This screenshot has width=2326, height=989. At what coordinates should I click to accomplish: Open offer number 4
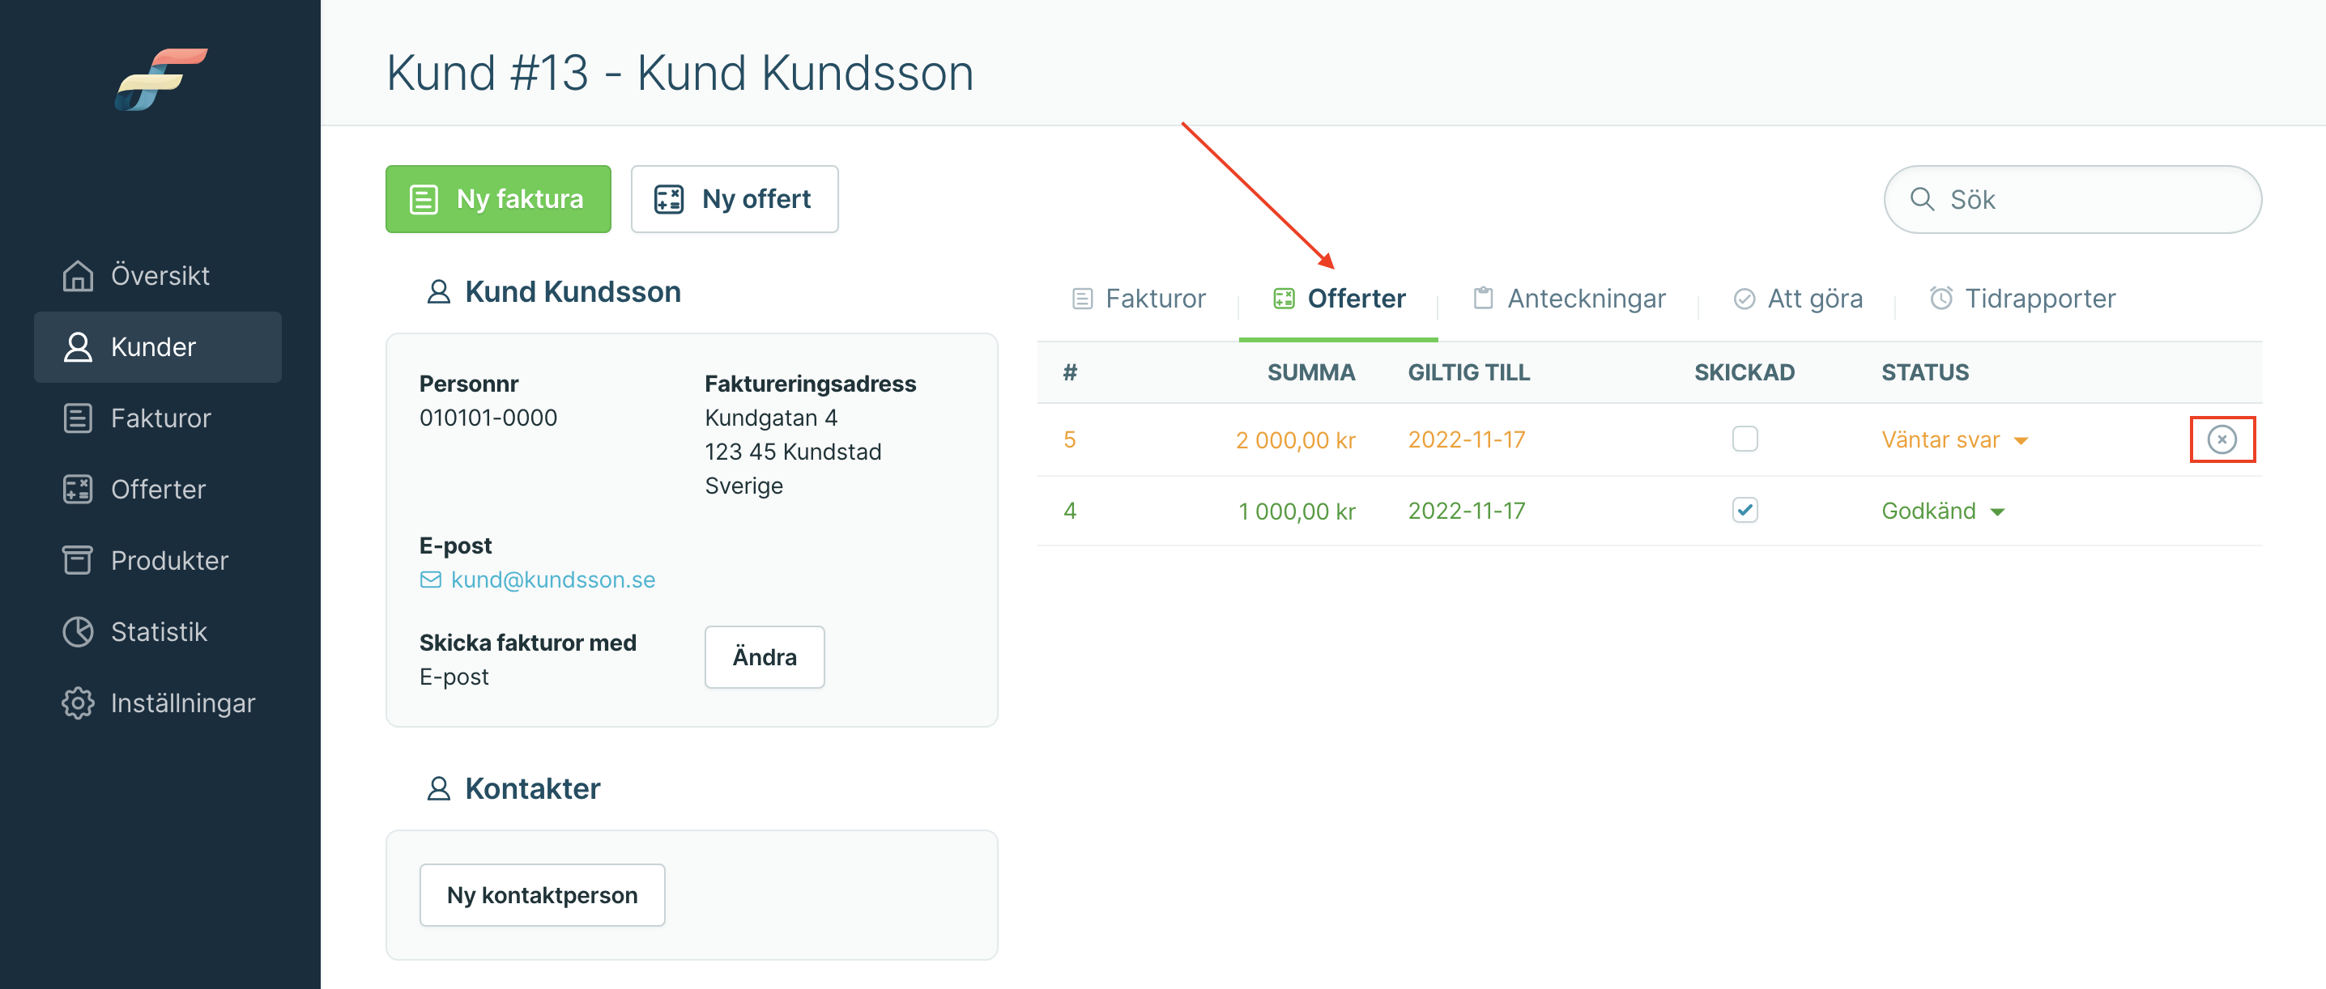point(1069,511)
